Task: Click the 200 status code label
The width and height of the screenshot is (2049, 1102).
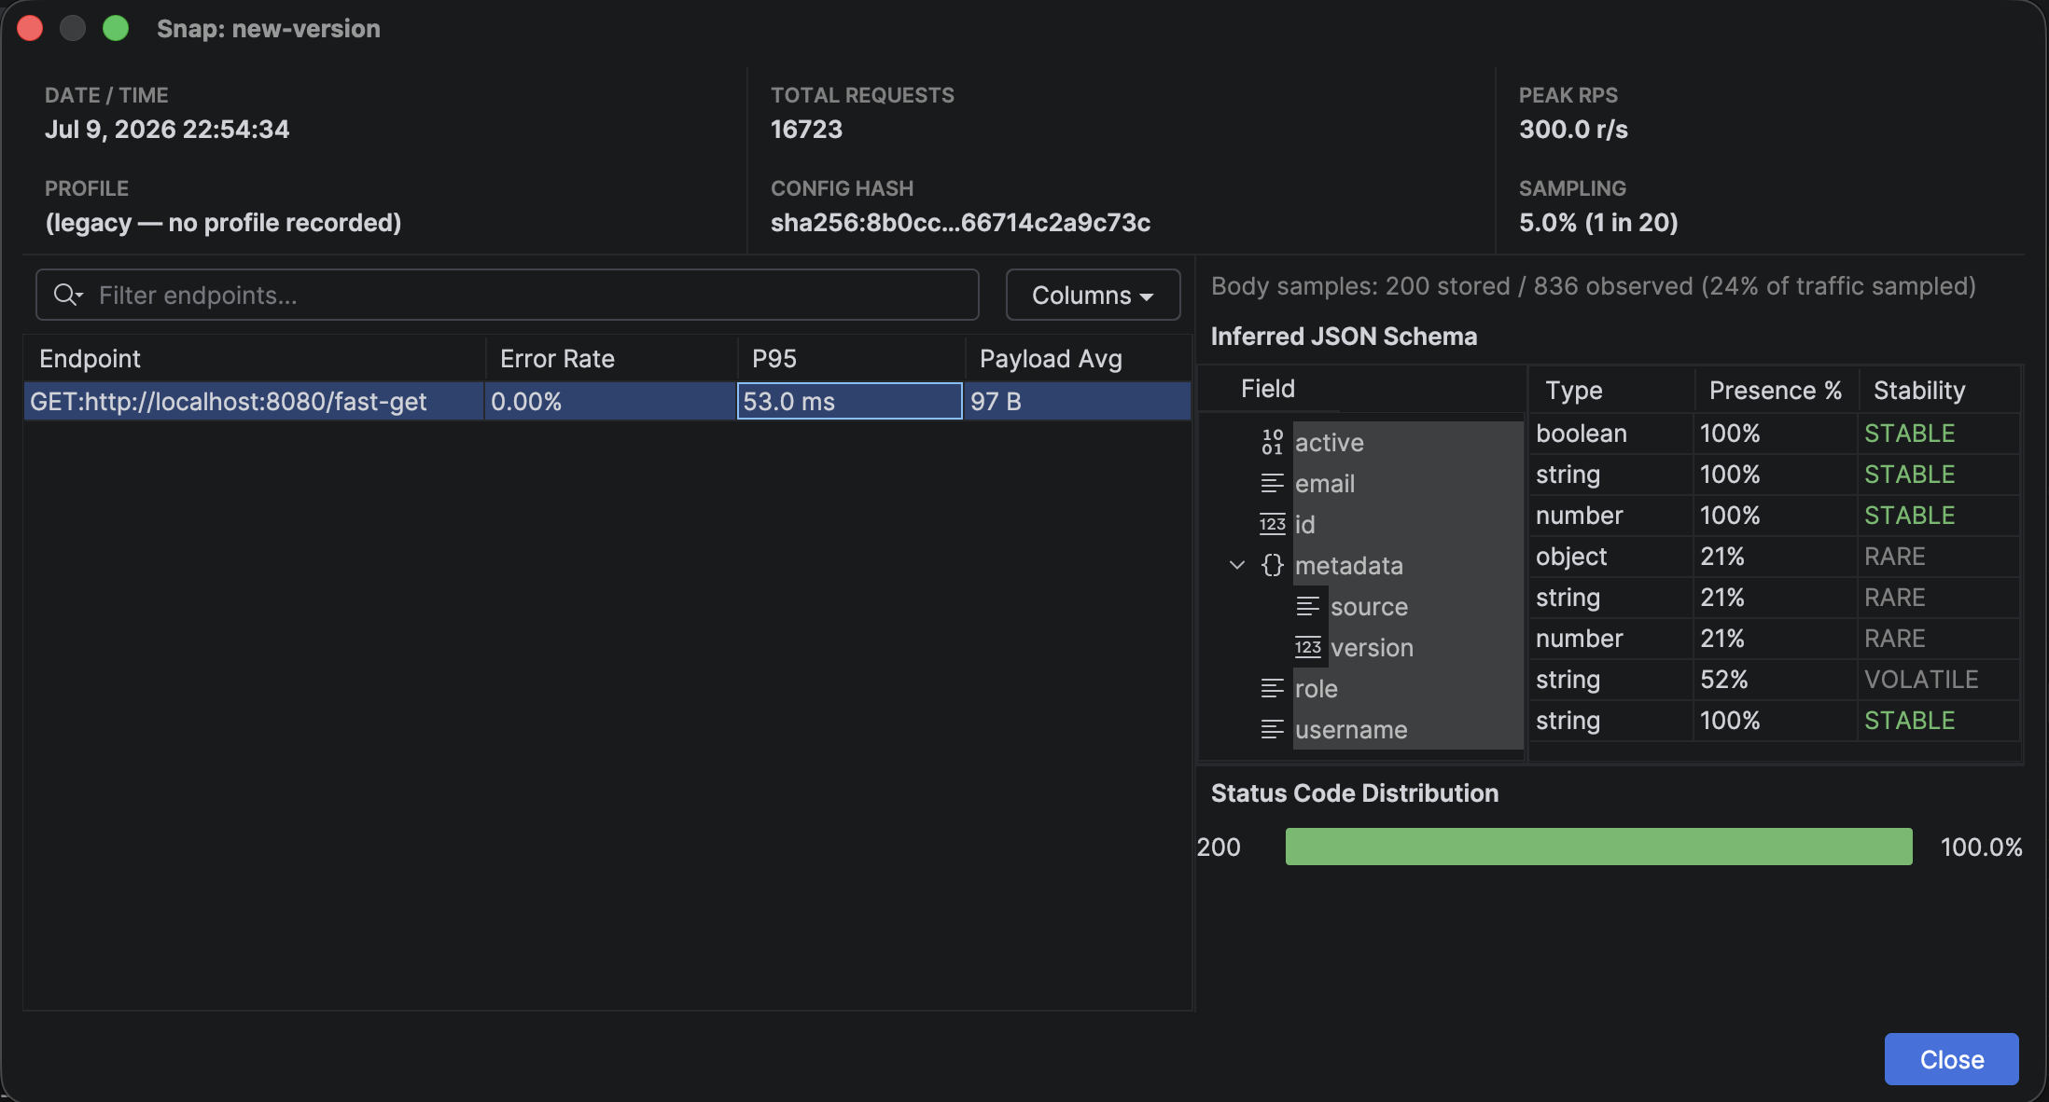Action: [1219, 847]
